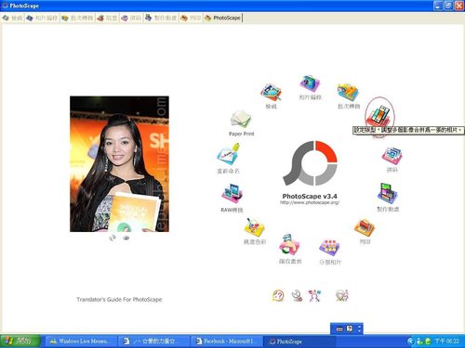
Task: Open the 檢視 Viewer icon in the circle
Action: pyautogui.click(x=271, y=92)
